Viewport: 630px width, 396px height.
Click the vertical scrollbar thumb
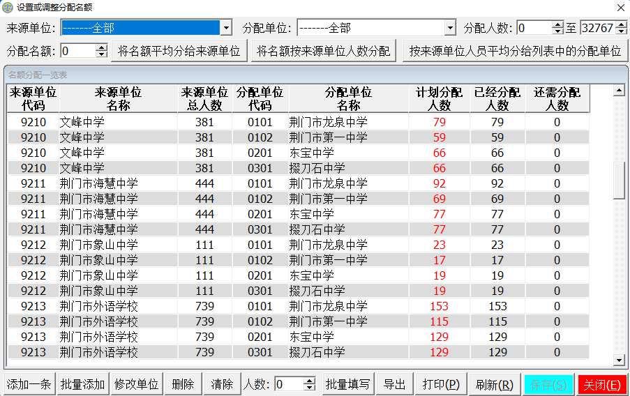619,181
